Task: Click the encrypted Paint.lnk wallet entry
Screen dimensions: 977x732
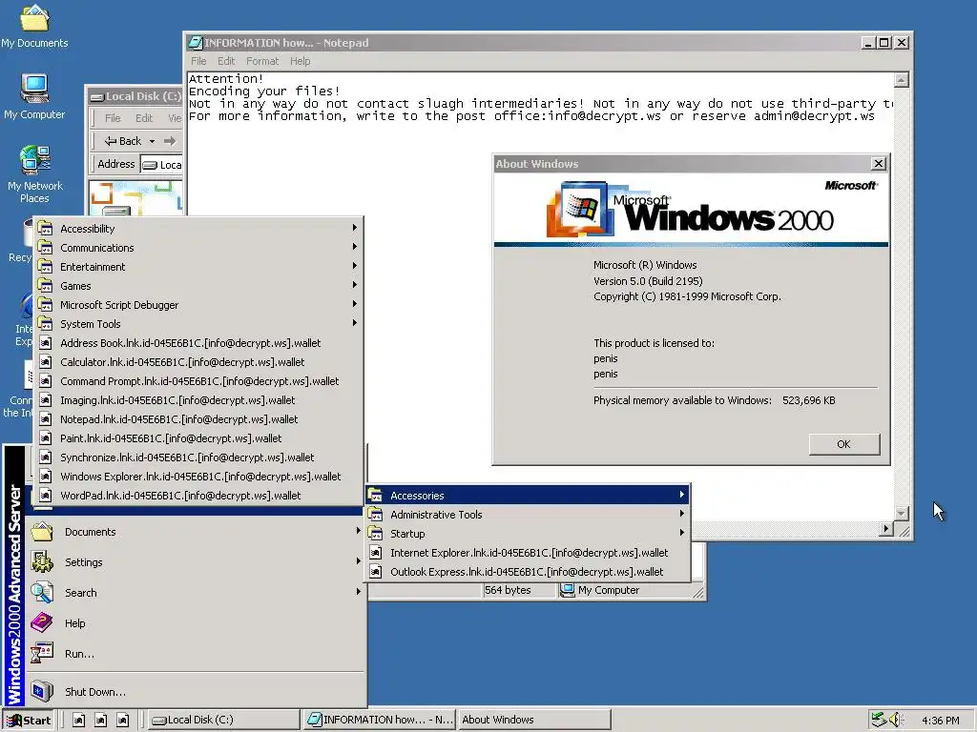Action: [x=198, y=438]
